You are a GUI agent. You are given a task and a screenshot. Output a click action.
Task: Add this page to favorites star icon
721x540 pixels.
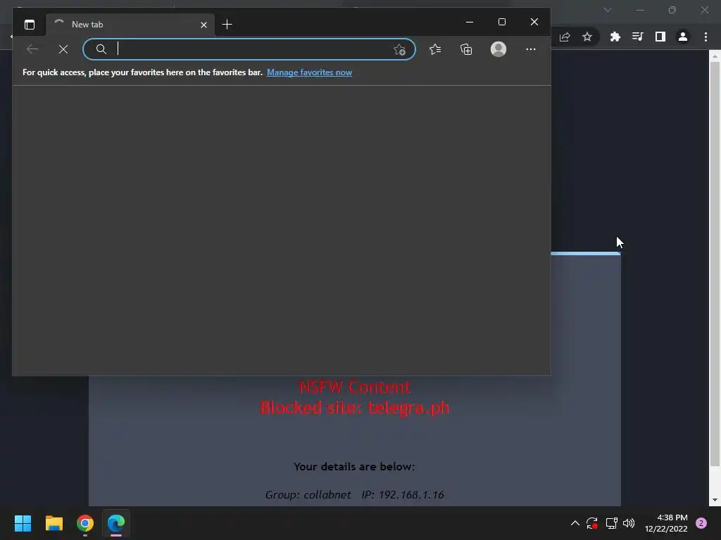point(400,49)
